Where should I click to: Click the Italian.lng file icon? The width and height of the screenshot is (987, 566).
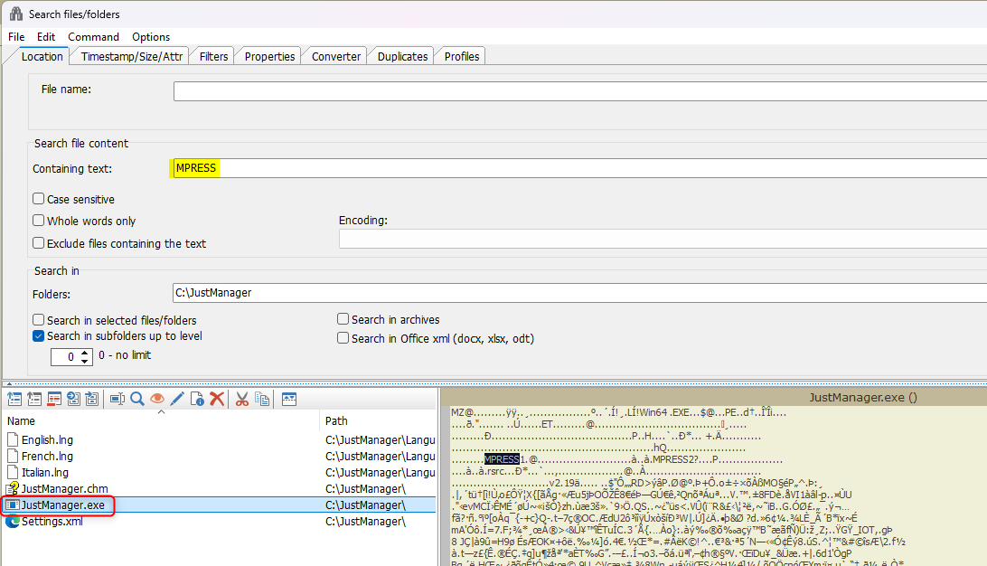click(13, 472)
